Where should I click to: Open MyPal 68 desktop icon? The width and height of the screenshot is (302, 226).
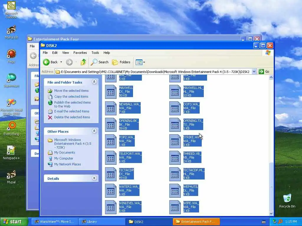pos(11,32)
